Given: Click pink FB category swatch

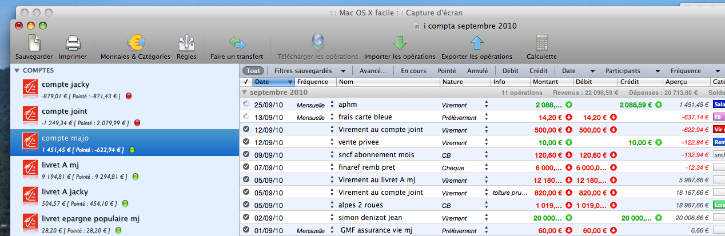Looking at the screenshot, I should click(x=719, y=117).
